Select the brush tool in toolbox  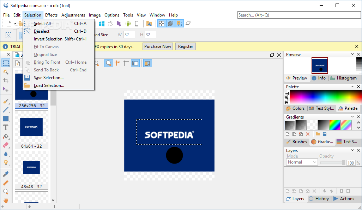[x=6, y=101]
